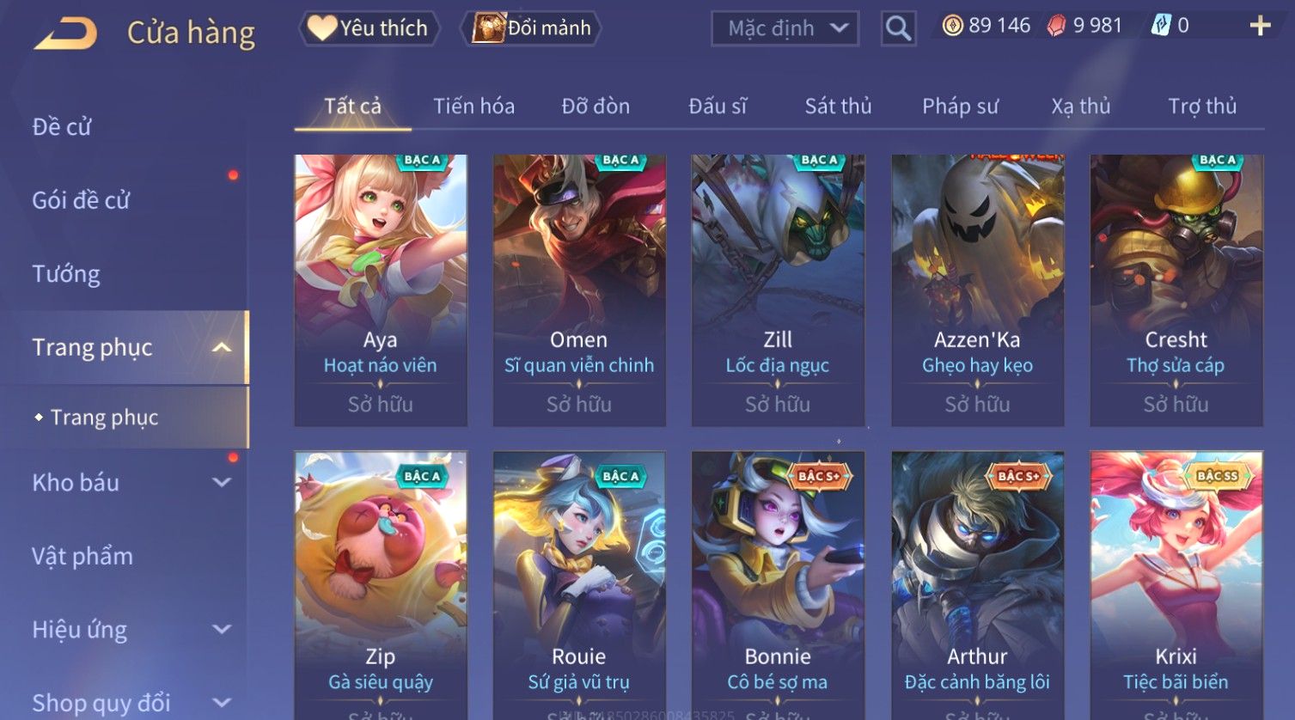Choose the Trang phục sub-item
1295x720 pixels.
[x=104, y=418]
